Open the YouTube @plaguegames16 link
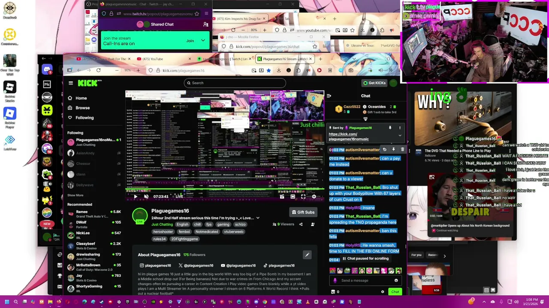This screenshot has width=549, height=308. tap(238, 265)
